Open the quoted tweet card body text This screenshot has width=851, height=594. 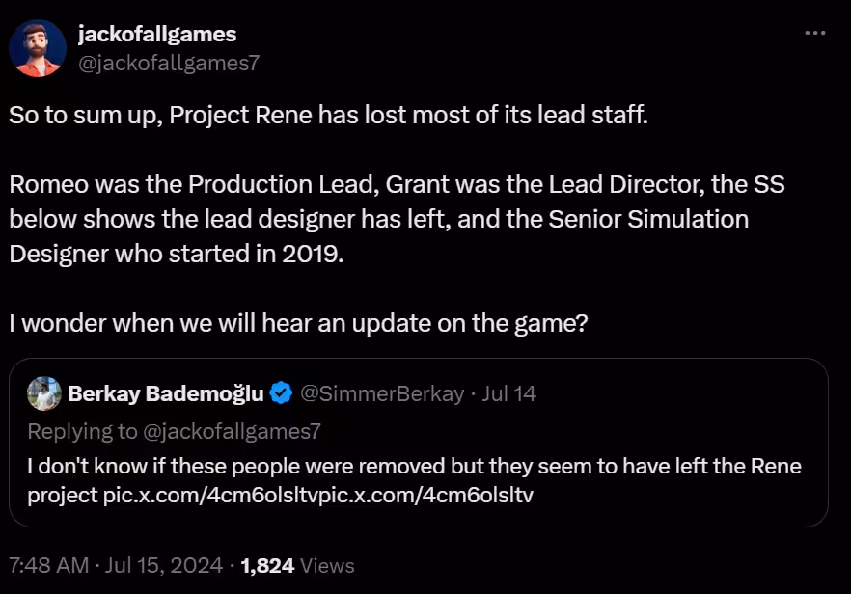[414, 480]
